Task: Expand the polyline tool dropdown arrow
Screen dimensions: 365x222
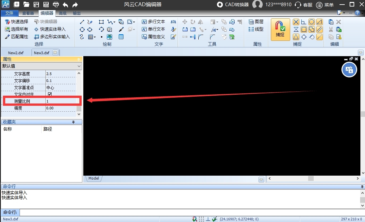Action: (114, 22)
